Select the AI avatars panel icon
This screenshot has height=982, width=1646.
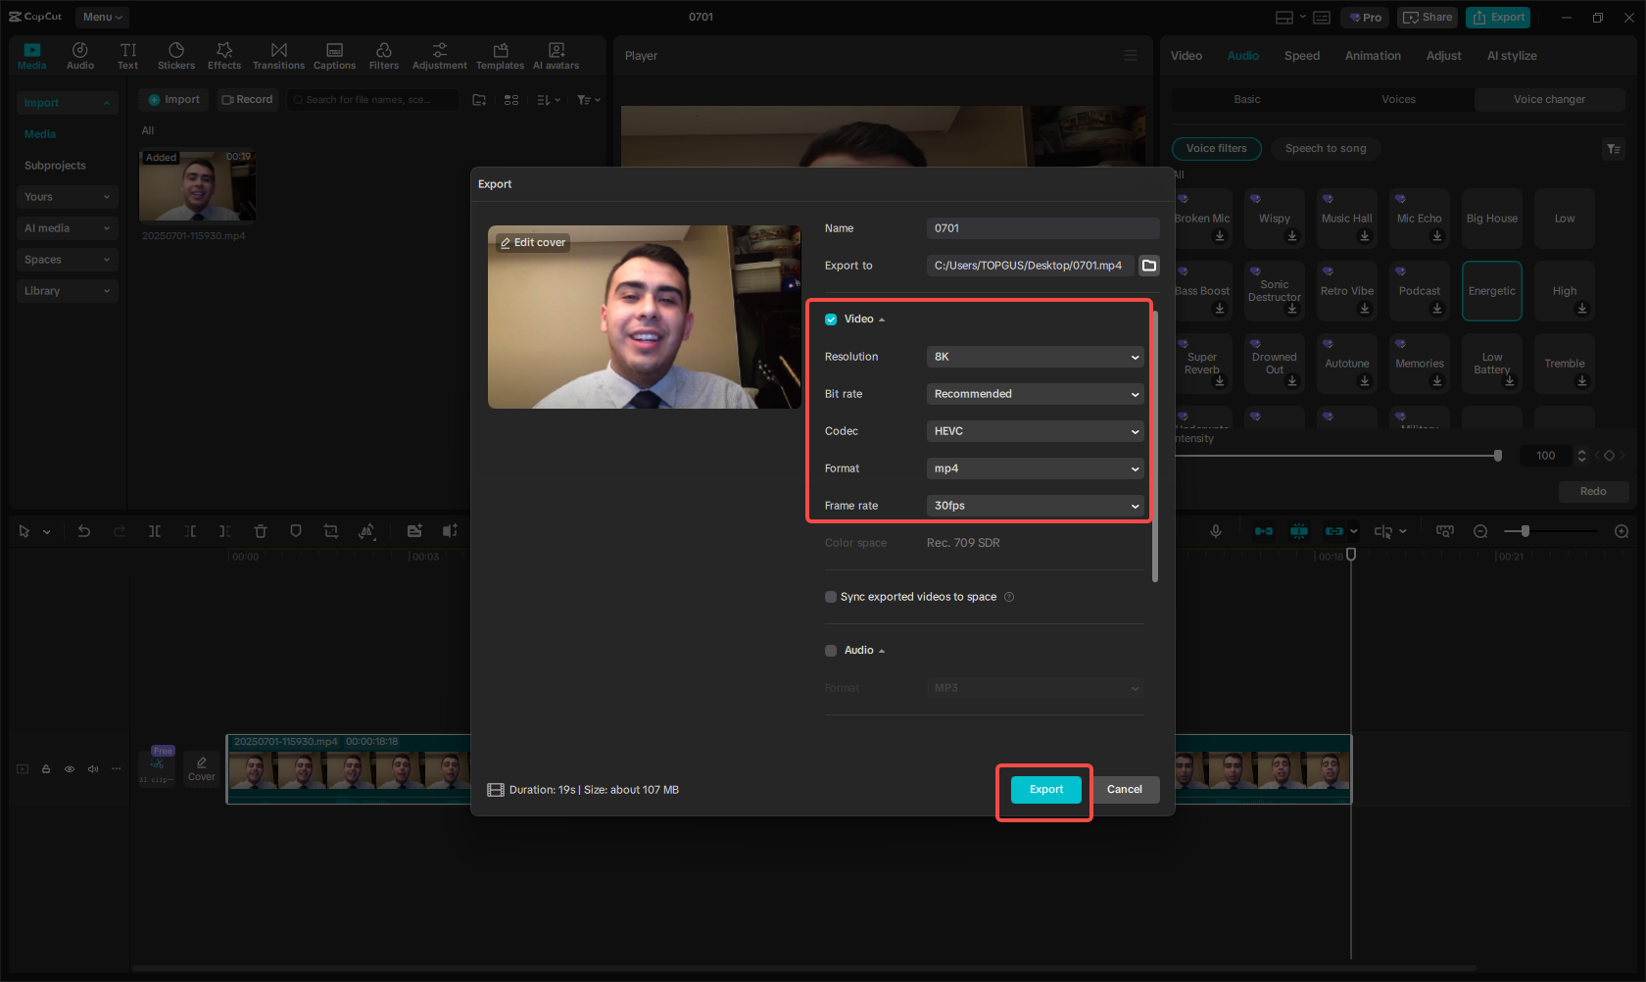556,55
